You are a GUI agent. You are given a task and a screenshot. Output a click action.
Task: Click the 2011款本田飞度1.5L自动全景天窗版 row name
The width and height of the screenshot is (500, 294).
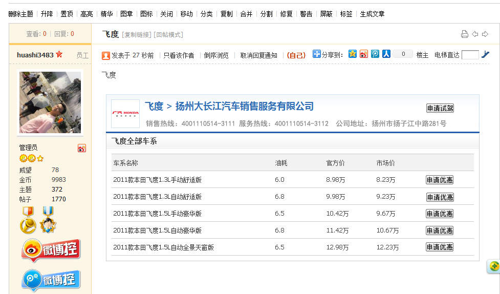point(163,247)
